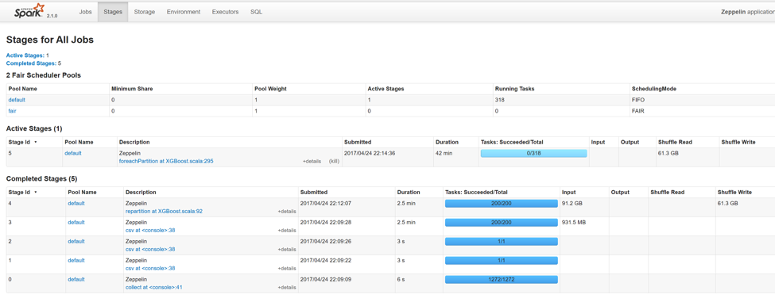Open the Environment tab
This screenshot has height=302, width=775.
tap(184, 12)
